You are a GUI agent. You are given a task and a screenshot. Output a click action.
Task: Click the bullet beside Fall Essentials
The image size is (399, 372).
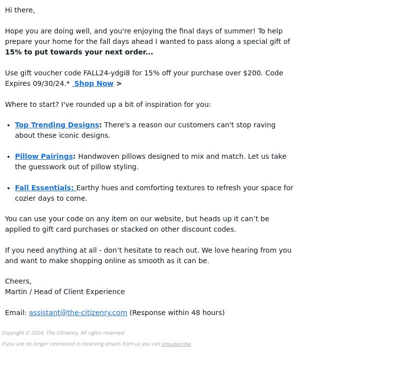[x=8, y=188]
